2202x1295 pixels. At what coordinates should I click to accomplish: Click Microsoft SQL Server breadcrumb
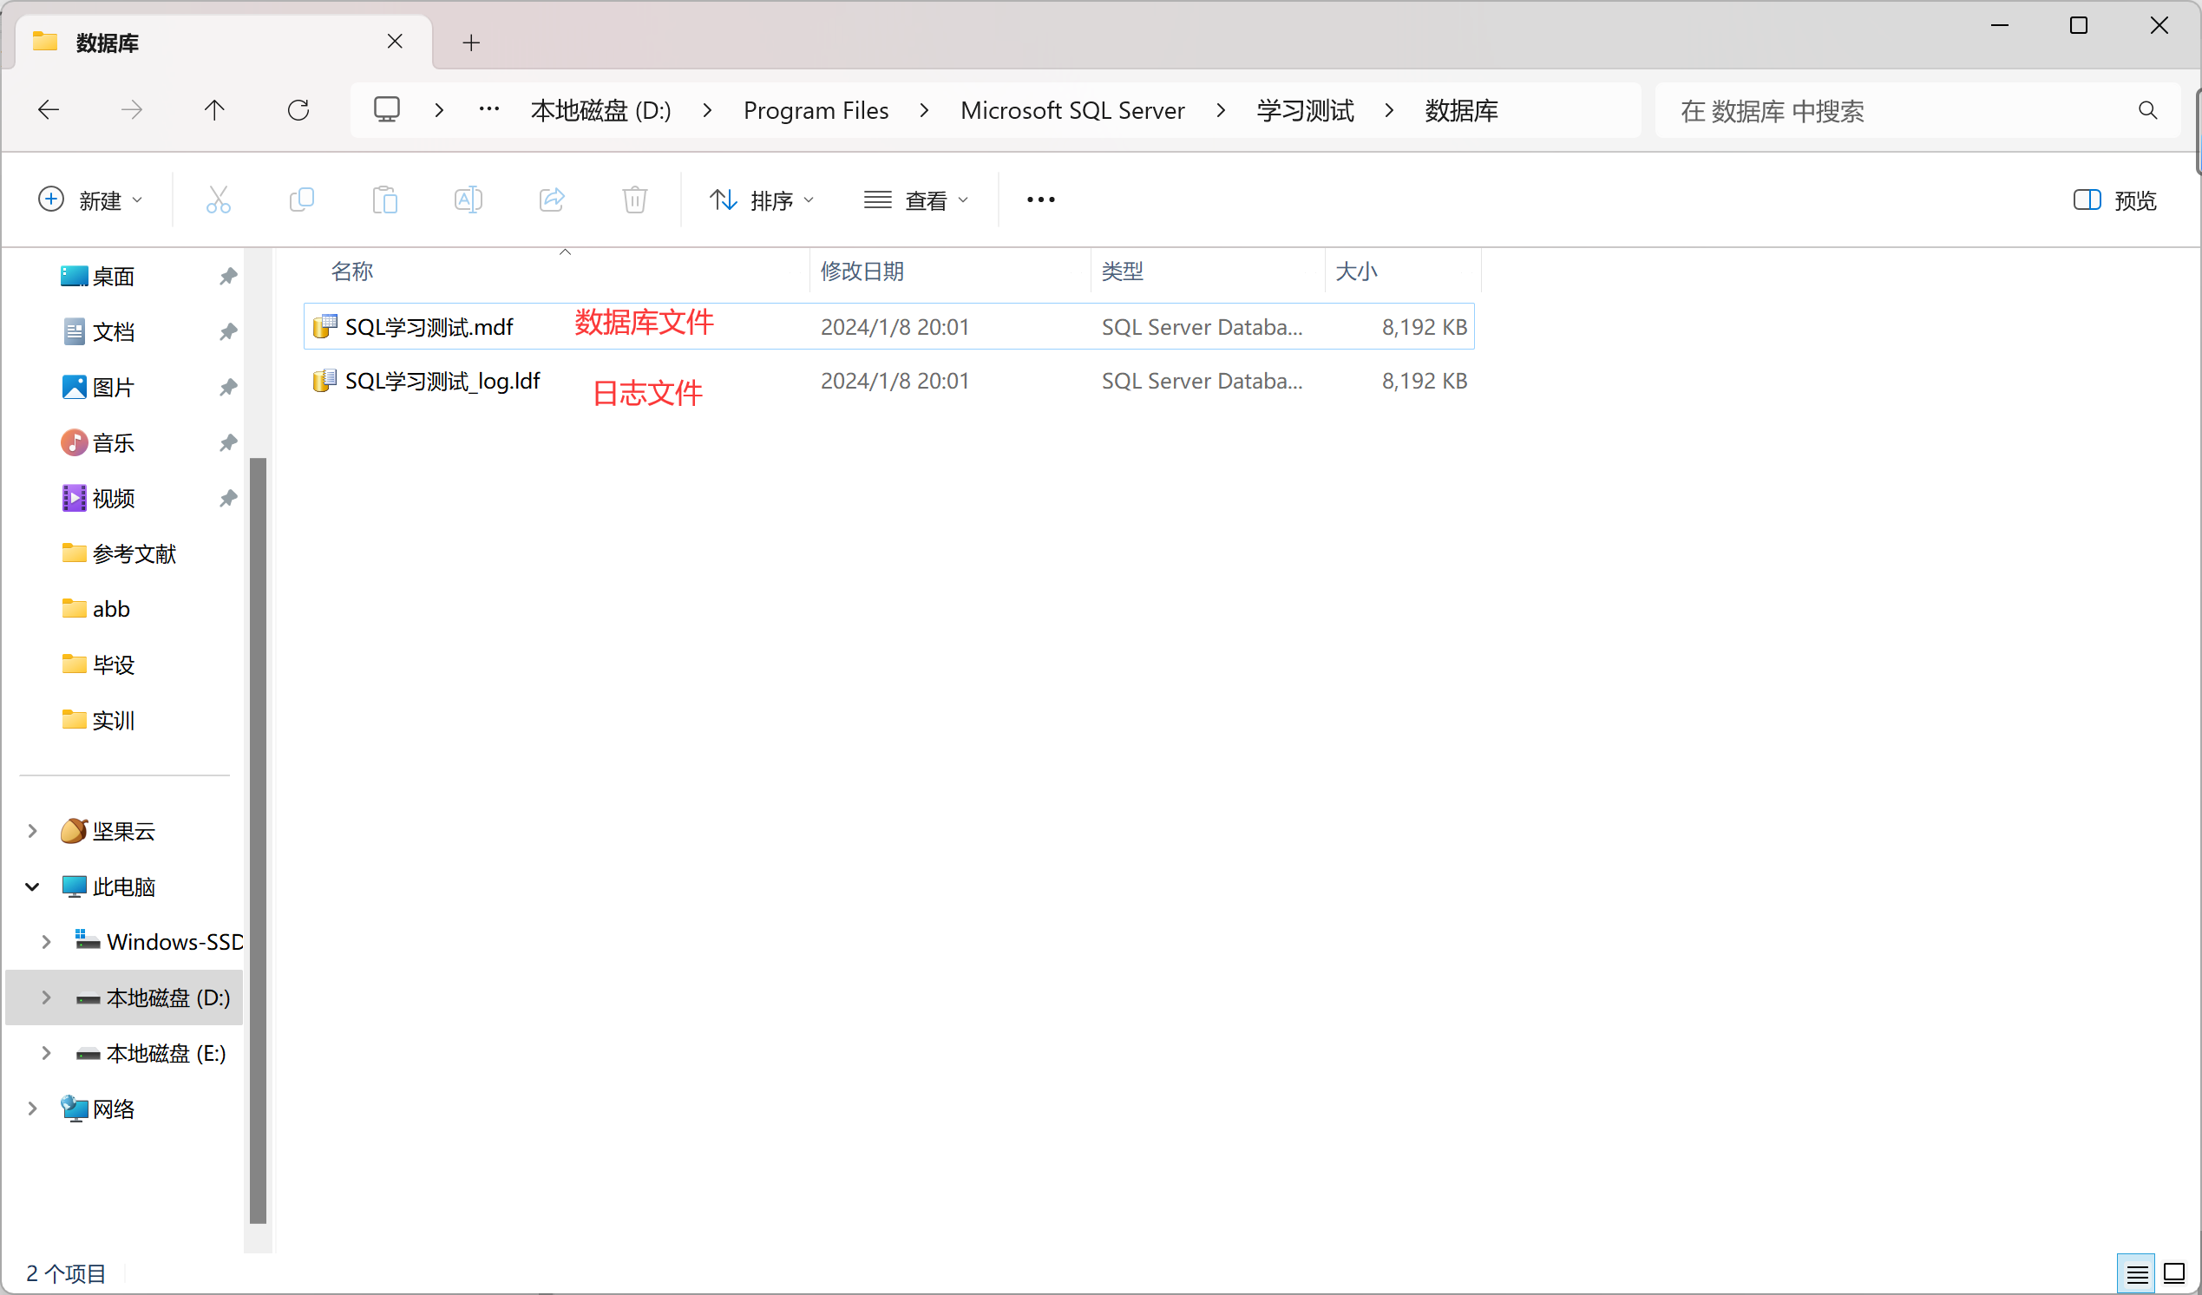tap(1072, 109)
